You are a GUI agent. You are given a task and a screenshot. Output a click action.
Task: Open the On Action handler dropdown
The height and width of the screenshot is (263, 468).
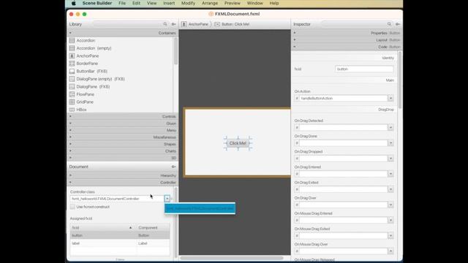coord(390,98)
